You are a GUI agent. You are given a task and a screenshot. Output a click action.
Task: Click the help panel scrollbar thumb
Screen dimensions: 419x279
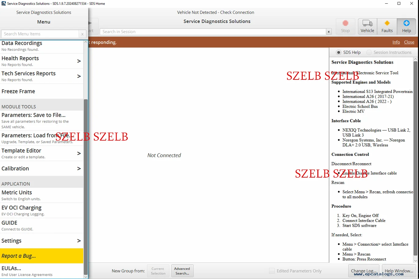415,158
